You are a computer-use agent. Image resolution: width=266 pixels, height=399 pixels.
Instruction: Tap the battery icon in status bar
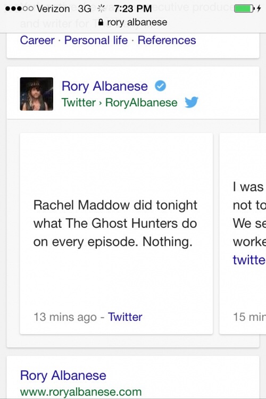[x=244, y=9]
